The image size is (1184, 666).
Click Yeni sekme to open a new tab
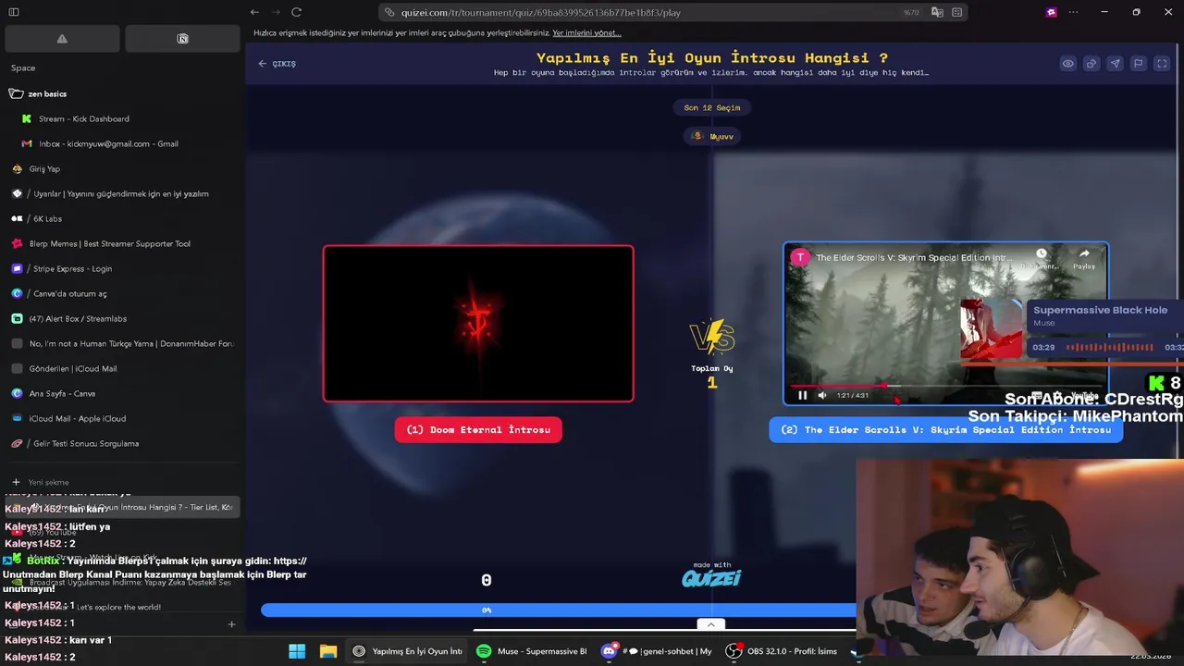click(48, 482)
